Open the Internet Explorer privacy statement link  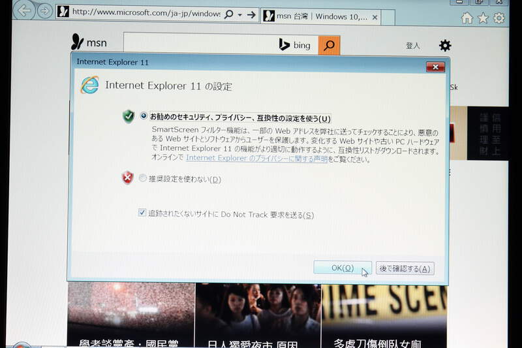click(256, 158)
